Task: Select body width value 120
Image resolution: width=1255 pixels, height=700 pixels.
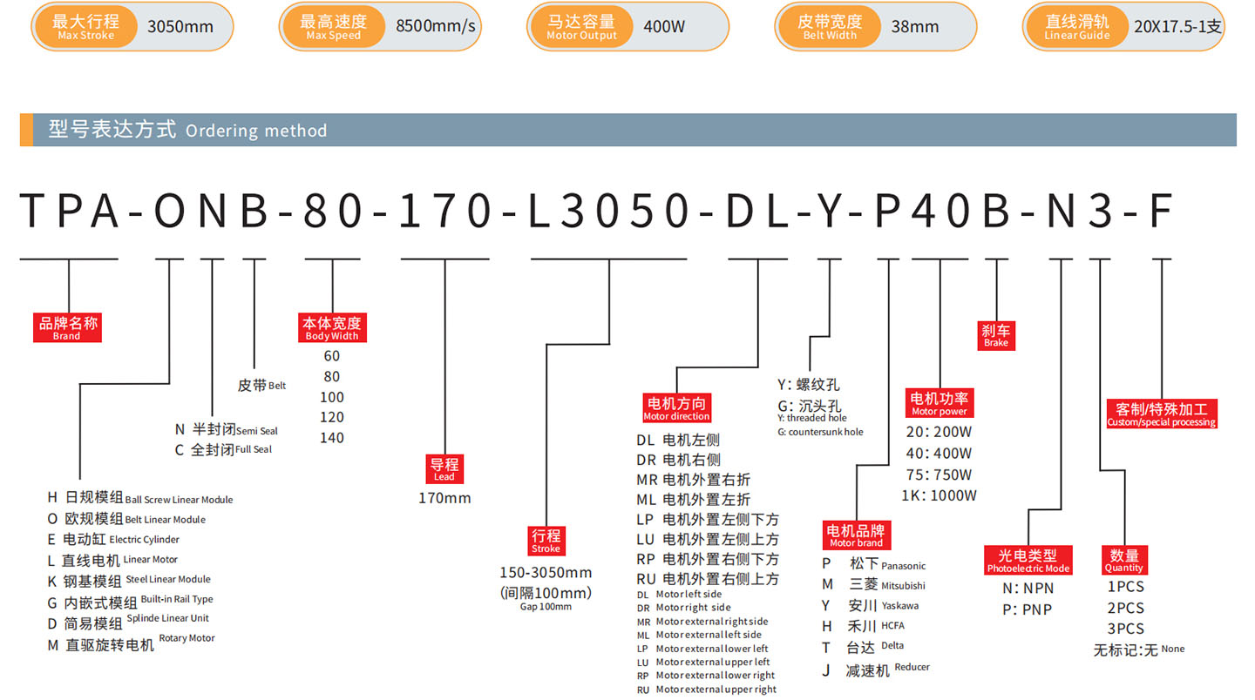Action: pyautogui.click(x=332, y=417)
